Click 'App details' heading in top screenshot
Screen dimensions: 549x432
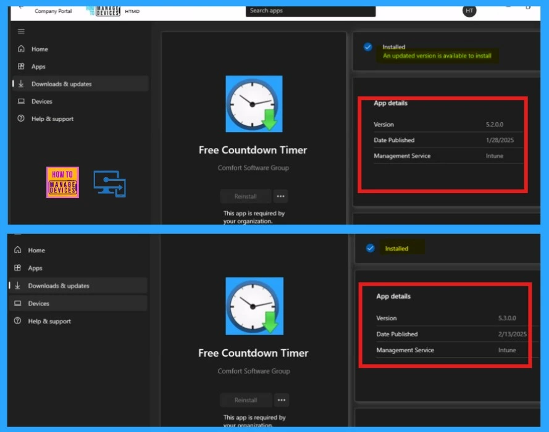(x=390, y=103)
